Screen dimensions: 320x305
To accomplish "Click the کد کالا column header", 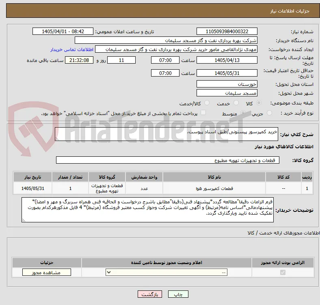I will pos(283,177).
